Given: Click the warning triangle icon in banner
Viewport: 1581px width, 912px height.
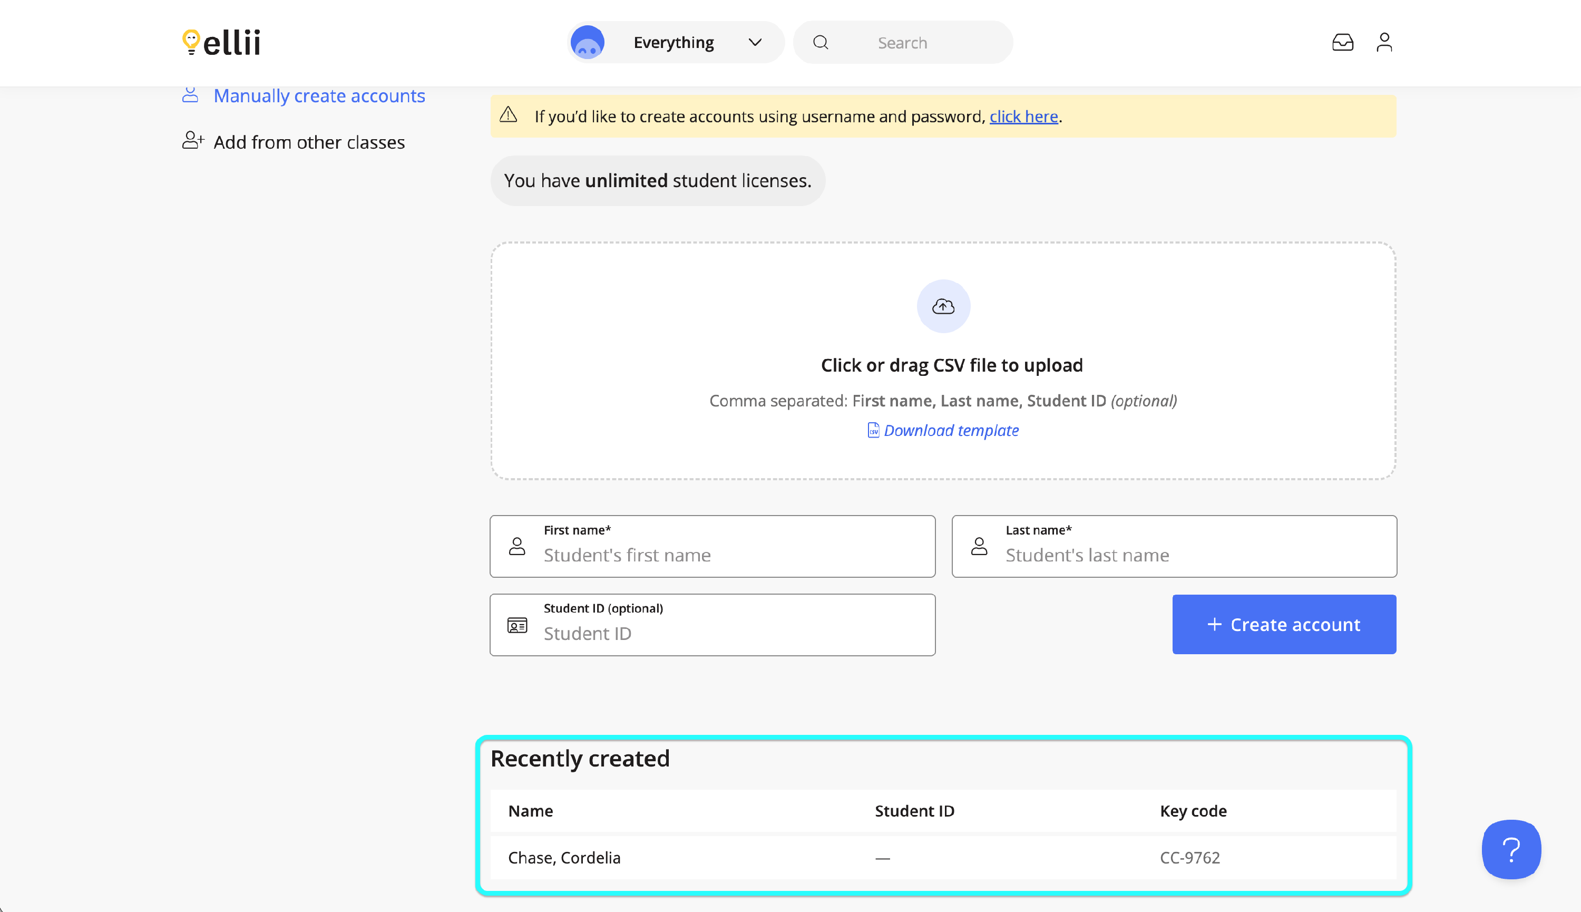Looking at the screenshot, I should (x=509, y=115).
